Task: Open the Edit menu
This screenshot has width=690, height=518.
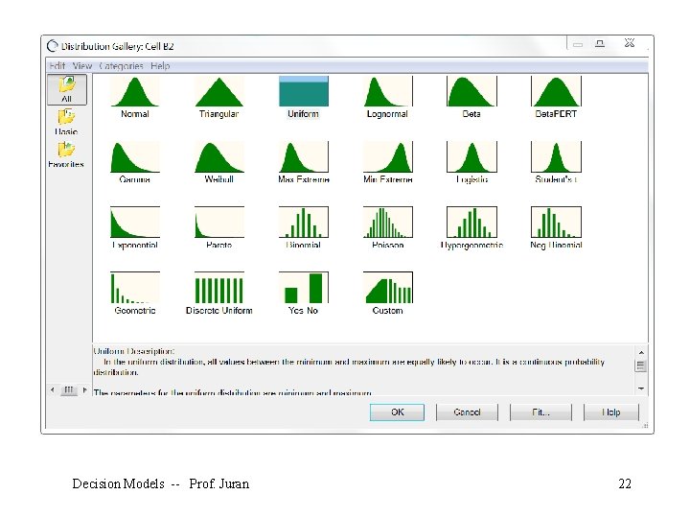Action: click(57, 66)
